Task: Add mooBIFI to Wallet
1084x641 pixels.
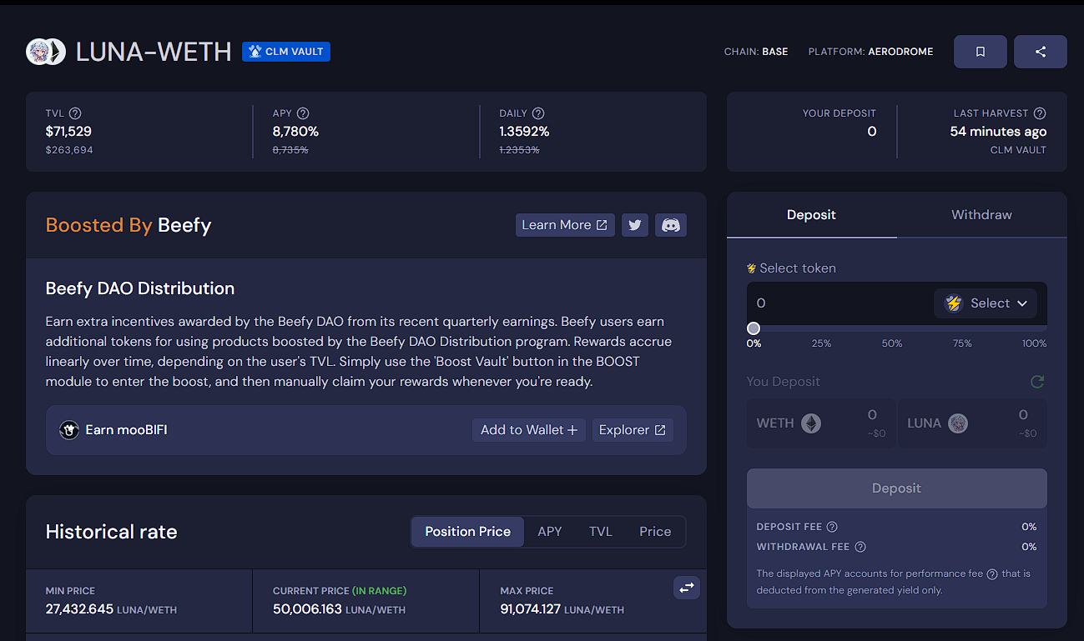Action: point(528,430)
